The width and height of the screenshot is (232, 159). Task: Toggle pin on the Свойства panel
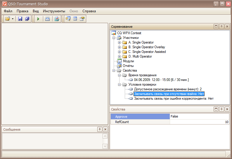coord(222,109)
